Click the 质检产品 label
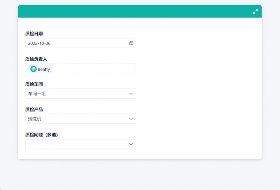This screenshot has height=190, width=280. pos(34,109)
